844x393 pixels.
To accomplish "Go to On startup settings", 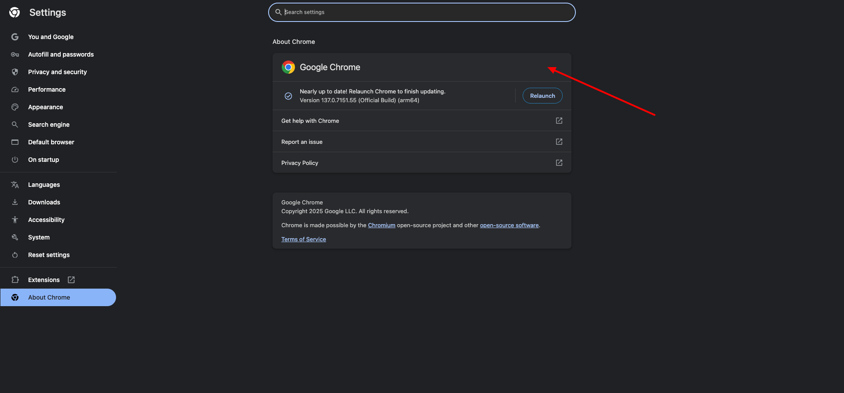I will point(58,160).
